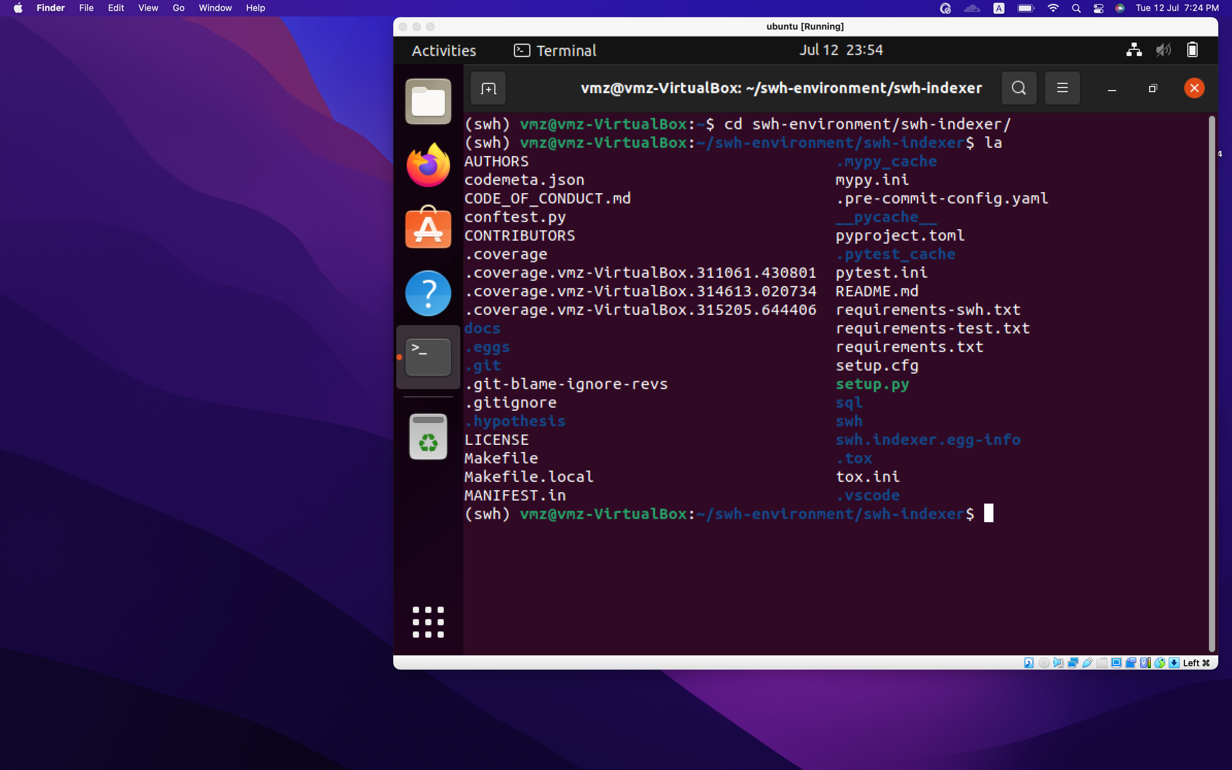Image resolution: width=1232 pixels, height=770 pixels.
Task: Open the Terminal app menu in top bar
Action: point(555,51)
